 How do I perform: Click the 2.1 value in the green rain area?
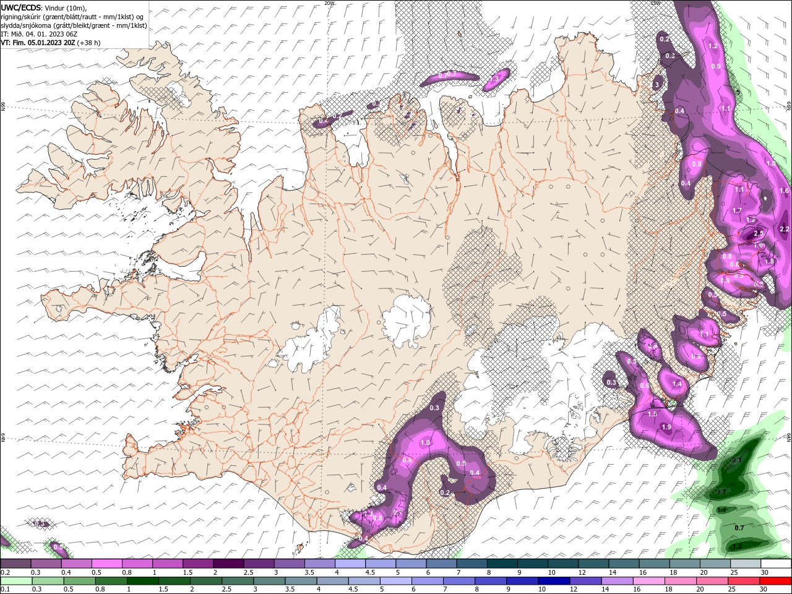[737, 460]
